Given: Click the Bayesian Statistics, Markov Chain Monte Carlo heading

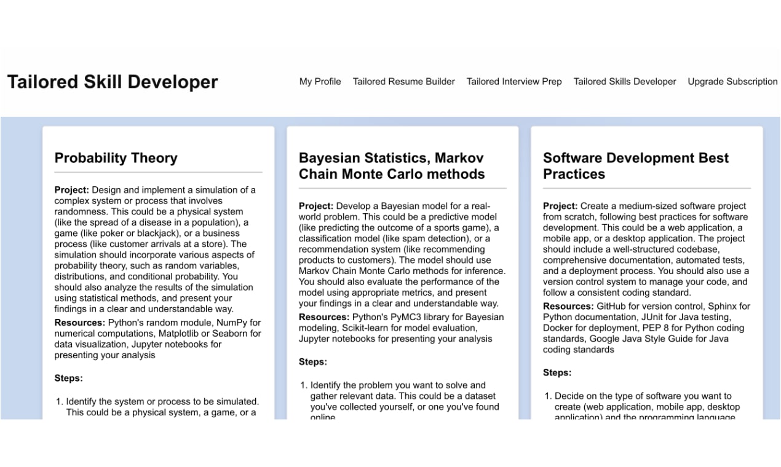Looking at the screenshot, I should (392, 166).
